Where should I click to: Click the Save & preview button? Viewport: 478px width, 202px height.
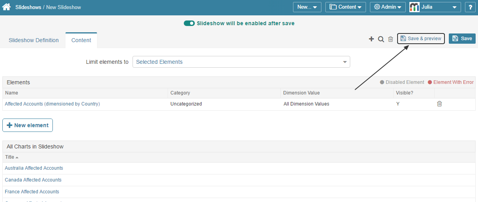click(x=421, y=39)
